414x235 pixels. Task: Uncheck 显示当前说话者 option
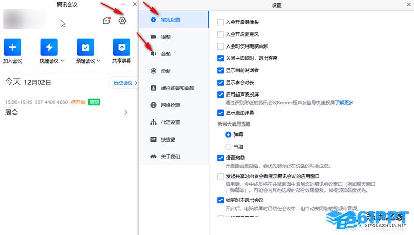(220, 70)
